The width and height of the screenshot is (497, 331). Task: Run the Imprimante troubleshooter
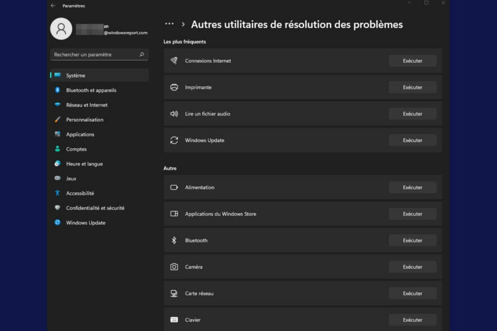[412, 87]
